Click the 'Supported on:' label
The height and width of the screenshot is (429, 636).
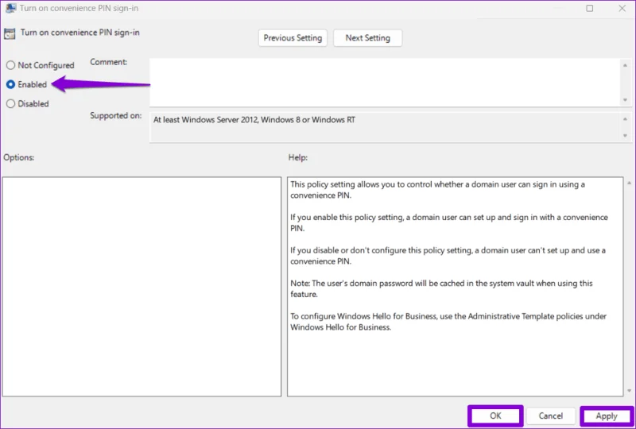pos(115,115)
